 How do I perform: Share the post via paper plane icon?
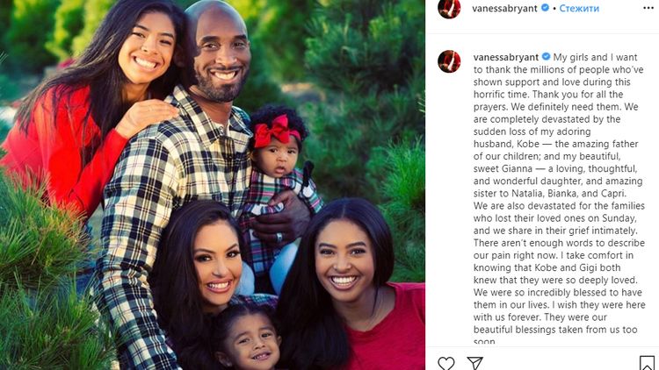(x=474, y=363)
